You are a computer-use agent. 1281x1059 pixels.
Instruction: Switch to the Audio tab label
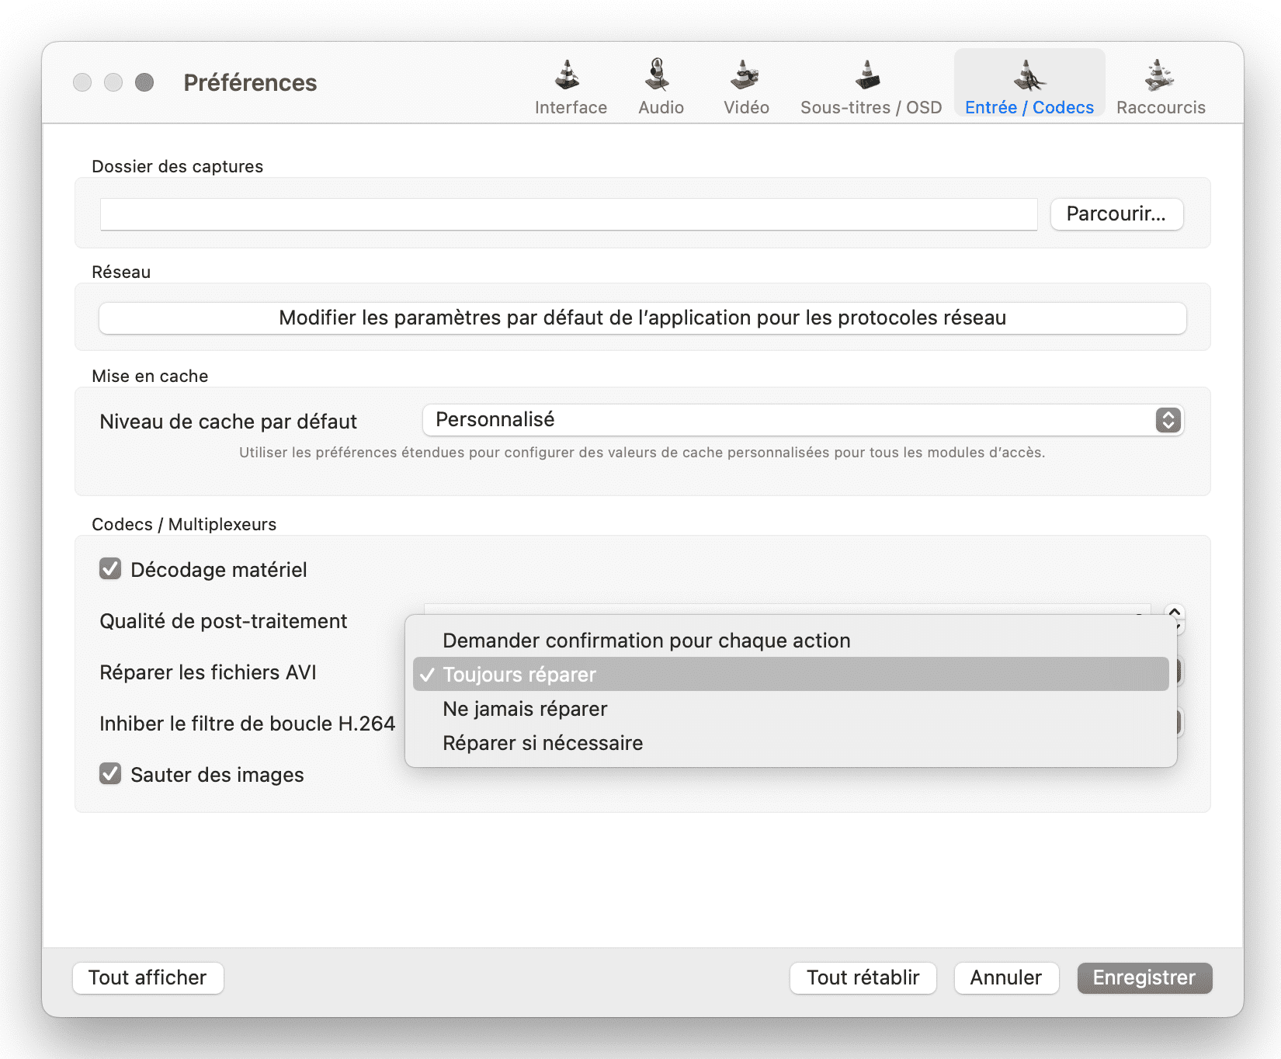pos(661,107)
